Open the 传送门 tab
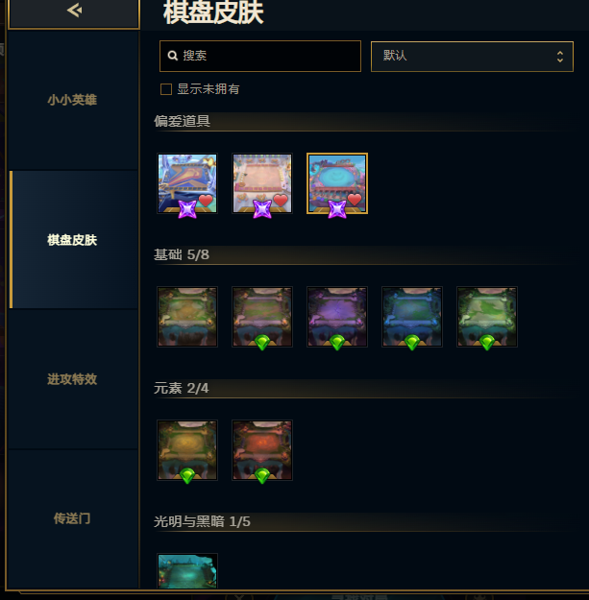 coord(72,518)
